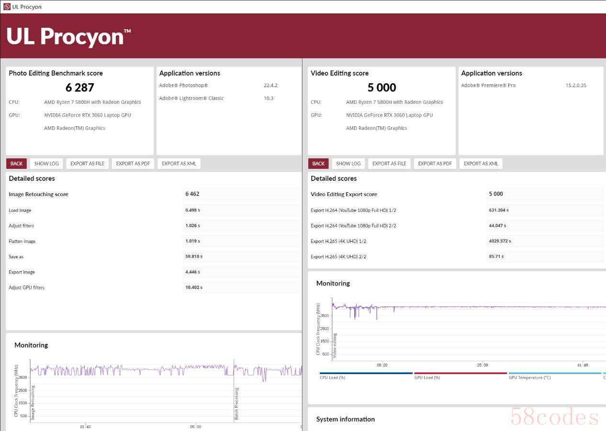The height and width of the screenshot is (431, 606).
Task: Click the Adobe Photoshop version 22.4.2
Action: point(270,86)
